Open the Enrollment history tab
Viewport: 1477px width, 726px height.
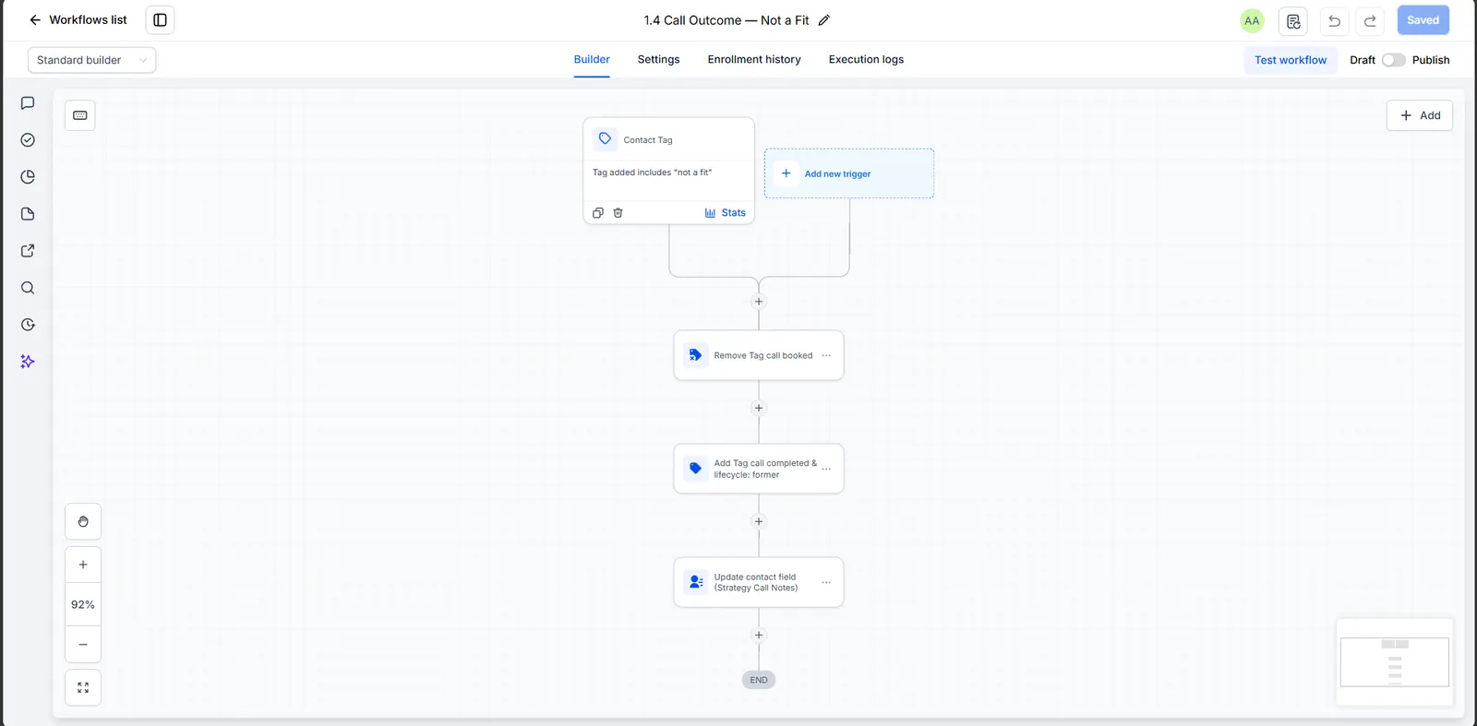(754, 60)
